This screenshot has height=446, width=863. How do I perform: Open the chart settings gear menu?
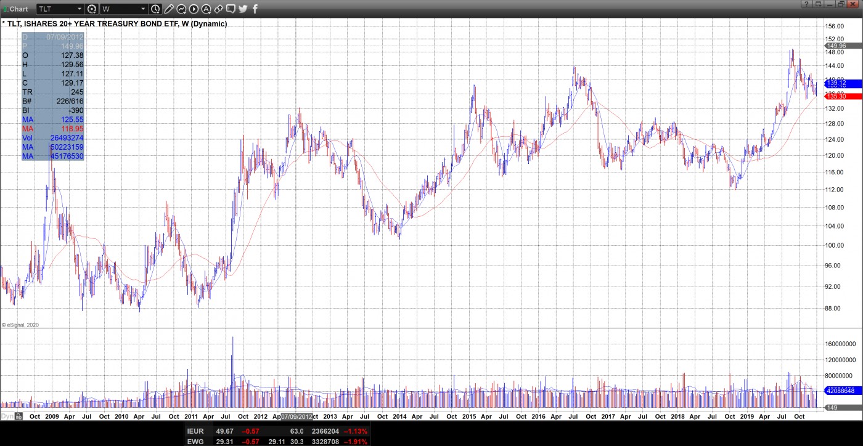[92, 9]
